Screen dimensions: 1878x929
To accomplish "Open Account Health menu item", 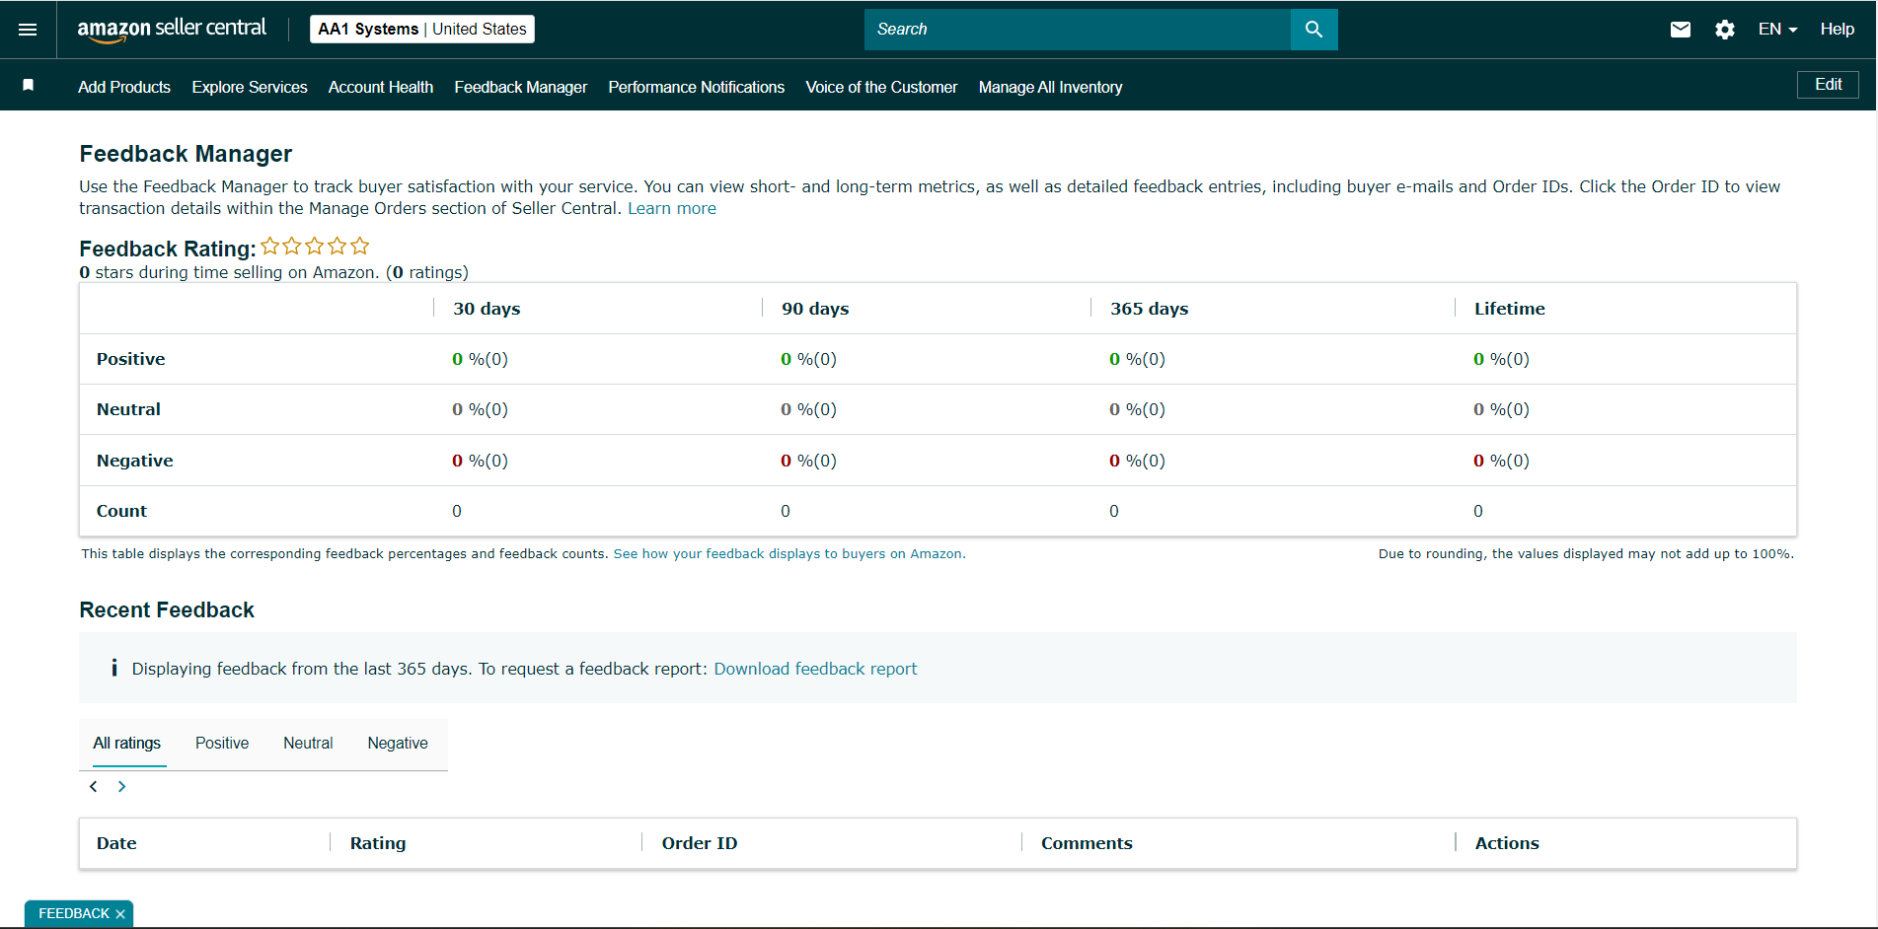I will pos(381,87).
